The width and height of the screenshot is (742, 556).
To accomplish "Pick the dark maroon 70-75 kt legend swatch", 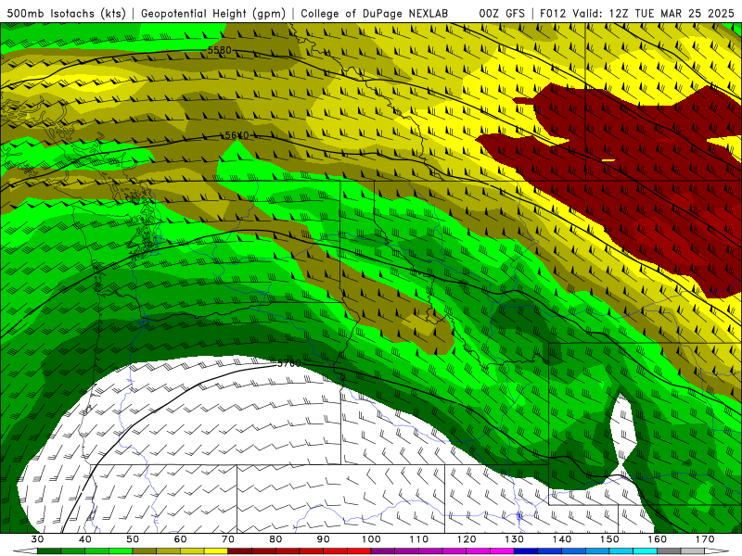I will point(239,550).
